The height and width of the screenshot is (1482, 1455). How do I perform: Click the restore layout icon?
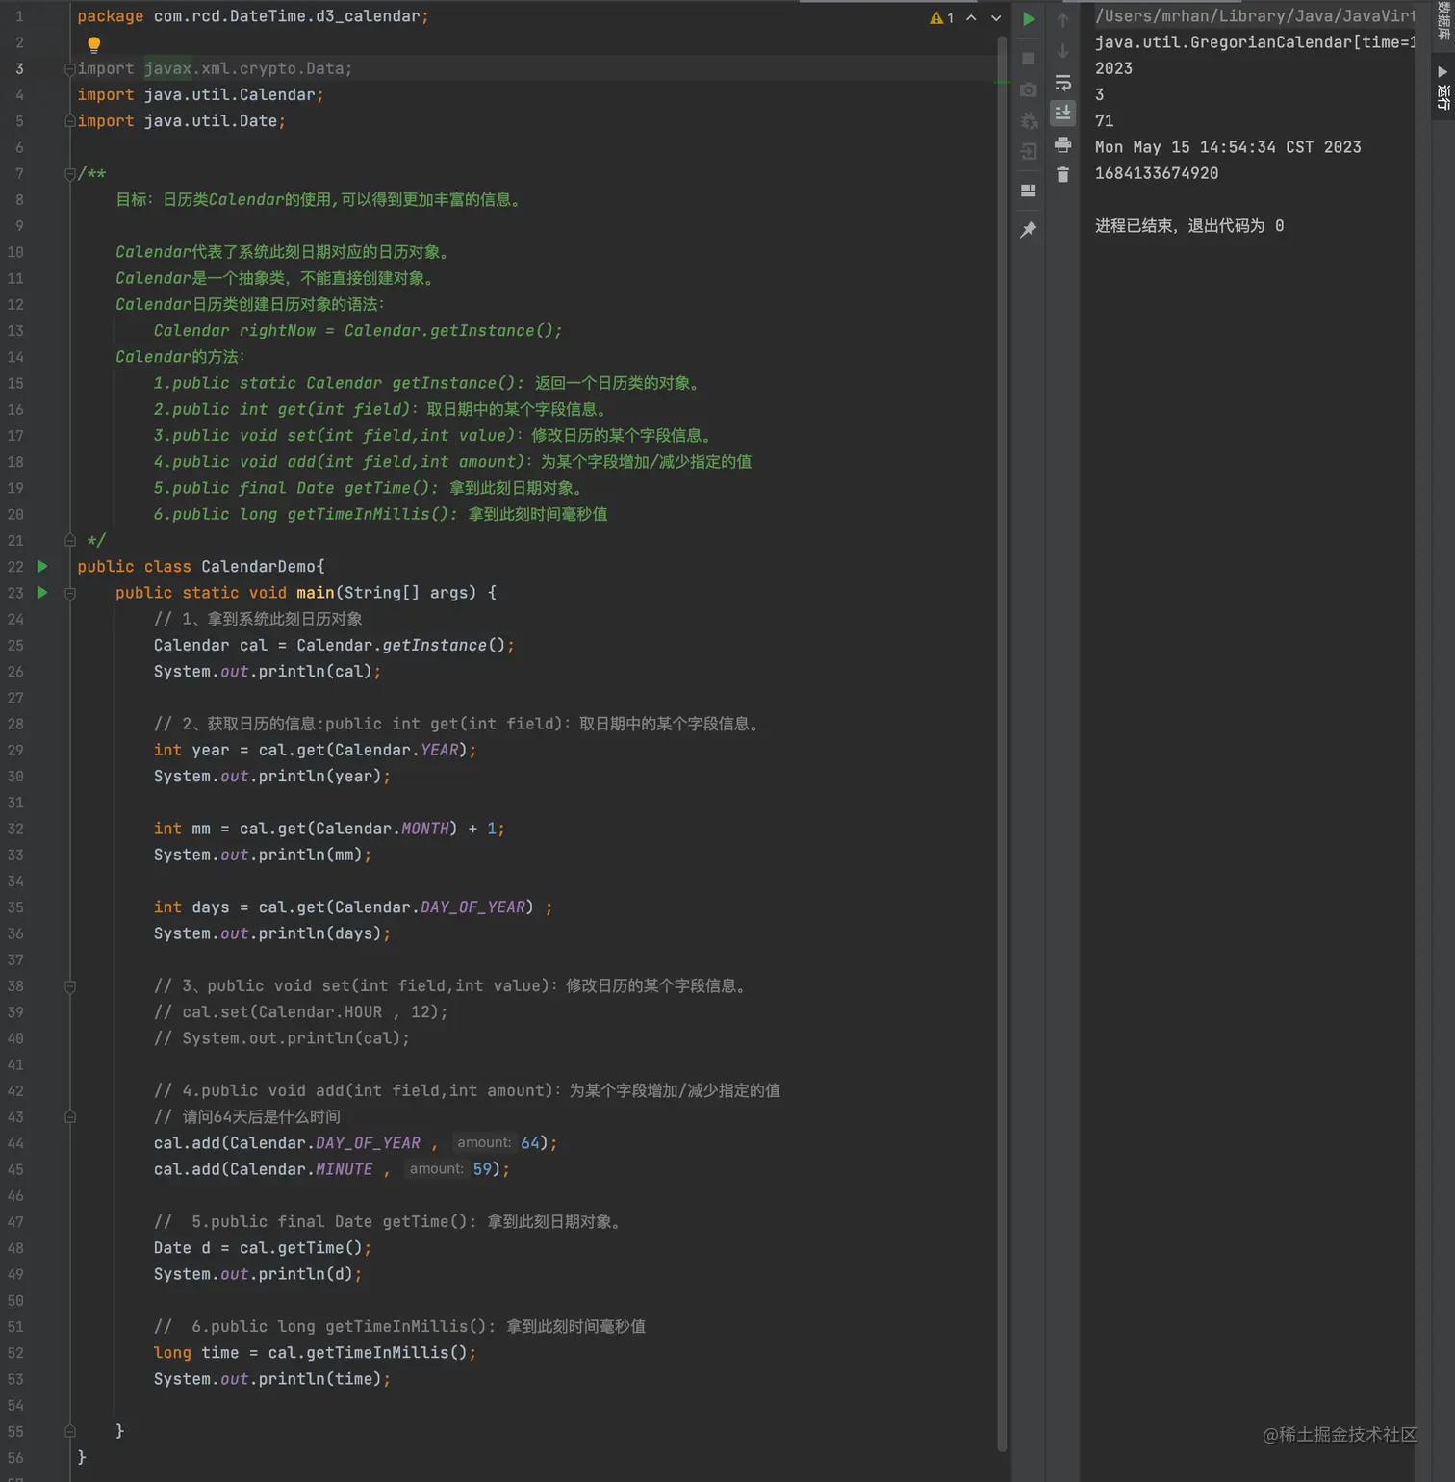click(1029, 191)
